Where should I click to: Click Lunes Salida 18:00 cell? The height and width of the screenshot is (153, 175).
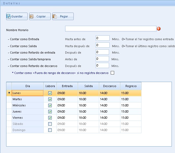pyautogui.click(x=88, y=93)
